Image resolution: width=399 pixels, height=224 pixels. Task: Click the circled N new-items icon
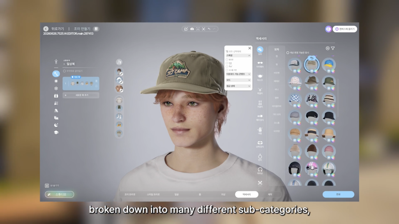tap(327, 48)
